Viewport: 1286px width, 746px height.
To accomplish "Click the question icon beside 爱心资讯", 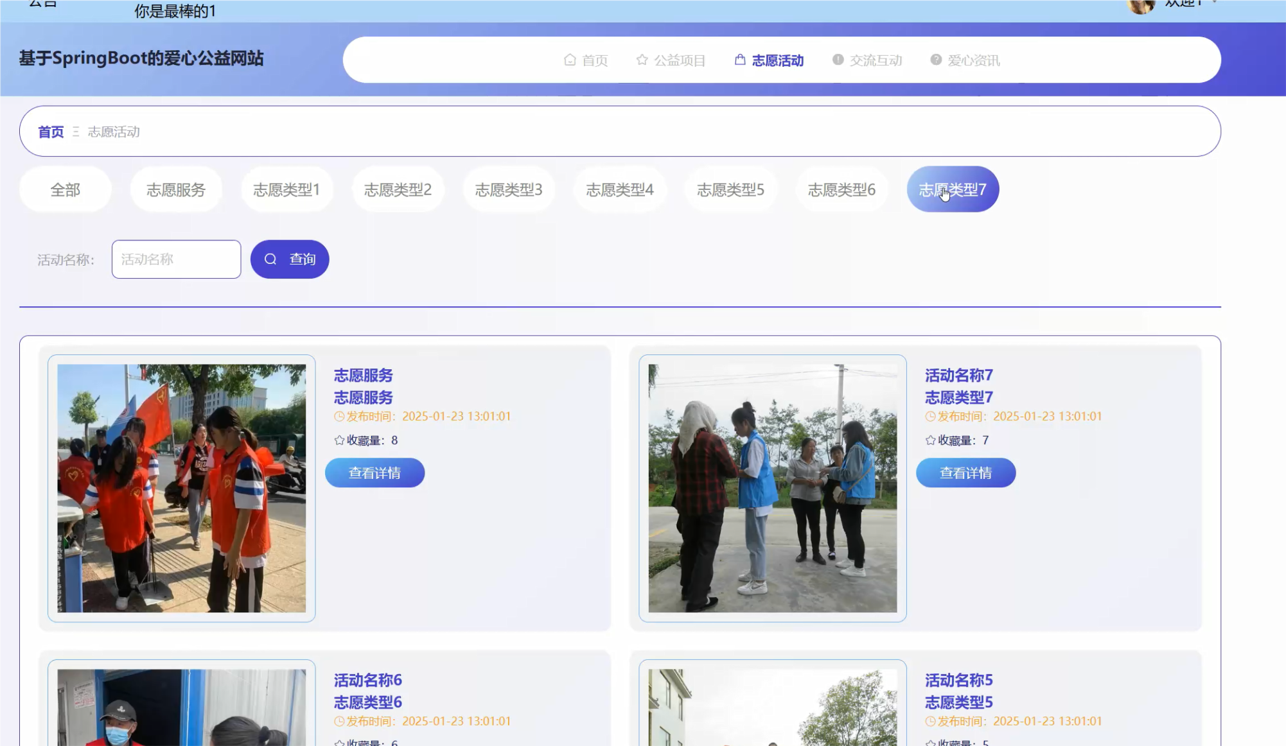I will 936,60.
